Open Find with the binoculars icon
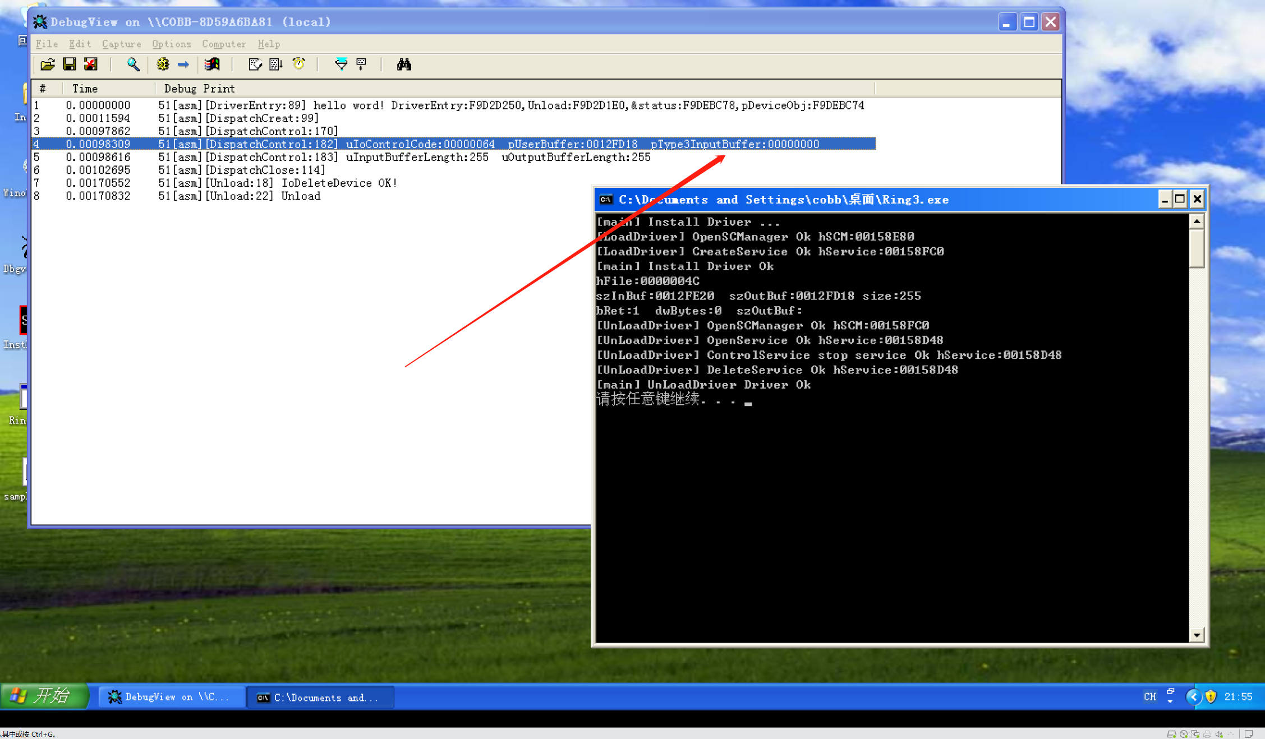Image resolution: width=1265 pixels, height=739 pixels. click(404, 64)
